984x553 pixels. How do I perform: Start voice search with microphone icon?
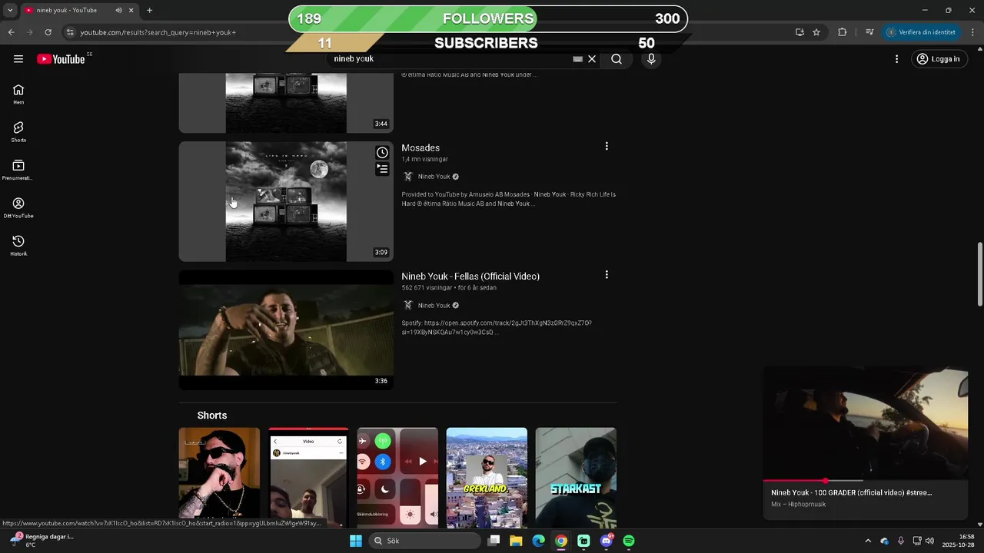(x=651, y=59)
